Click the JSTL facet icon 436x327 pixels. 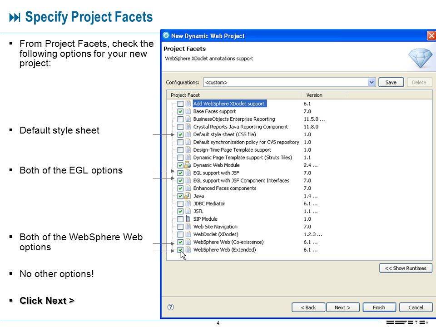point(188,211)
